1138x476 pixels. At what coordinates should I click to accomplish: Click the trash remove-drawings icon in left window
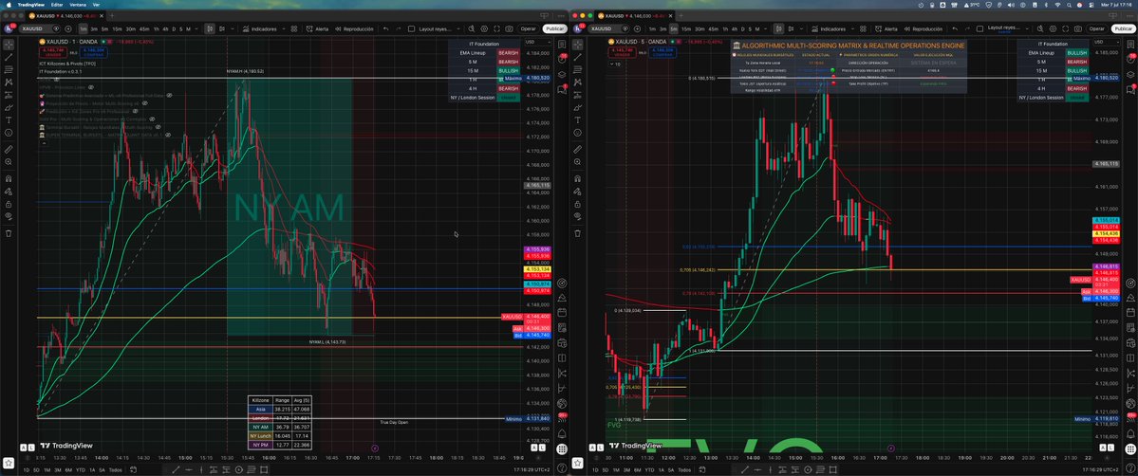point(9,233)
